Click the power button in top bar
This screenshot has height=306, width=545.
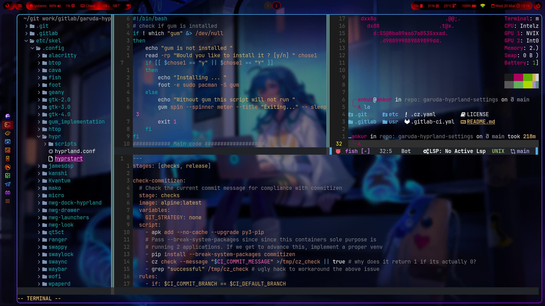pyautogui.click(x=538, y=6)
